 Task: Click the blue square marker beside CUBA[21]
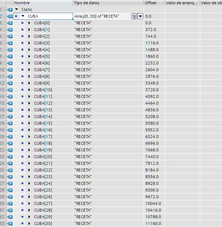coord(22,163)
